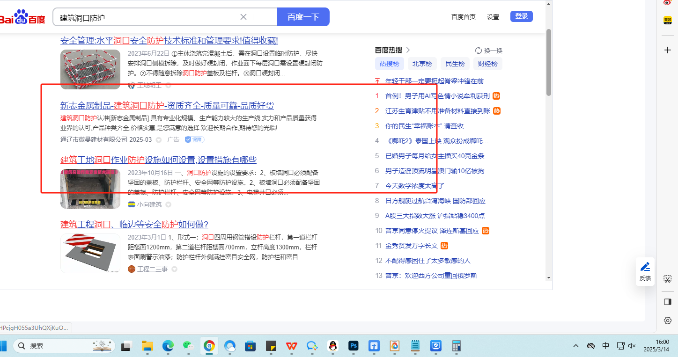Viewport: 678px width, 357px height.
Task: Switch to the 财经榜 tab
Action: click(488, 64)
